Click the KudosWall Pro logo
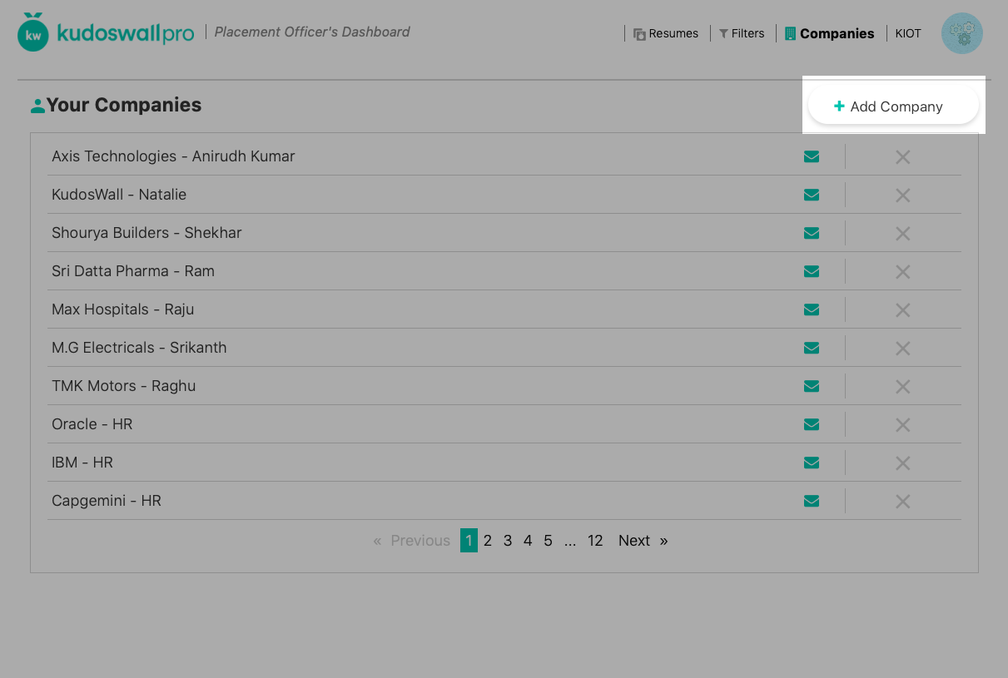 point(106,32)
